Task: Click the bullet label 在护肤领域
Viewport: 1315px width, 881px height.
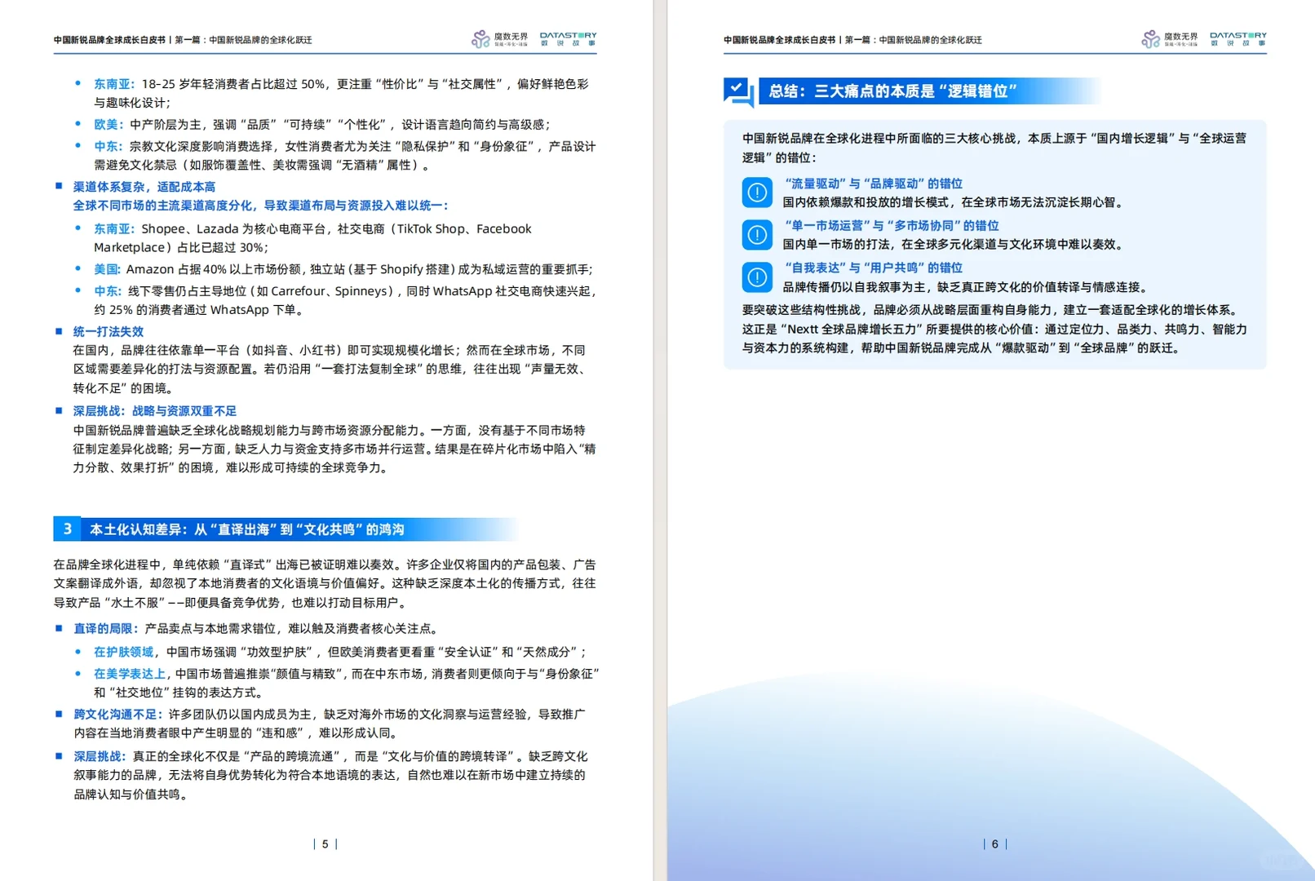Action: (123, 652)
